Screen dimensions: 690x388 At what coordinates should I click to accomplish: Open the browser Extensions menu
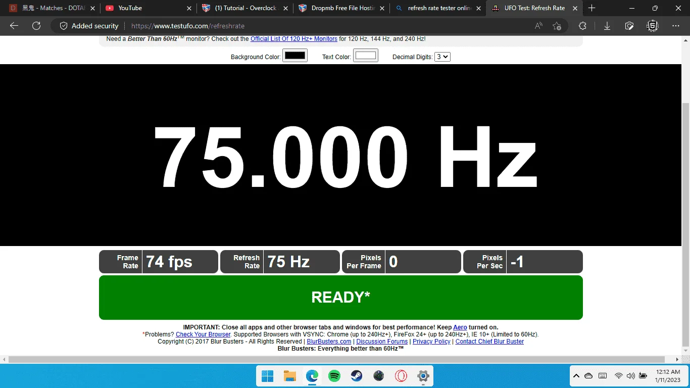pyautogui.click(x=582, y=26)
